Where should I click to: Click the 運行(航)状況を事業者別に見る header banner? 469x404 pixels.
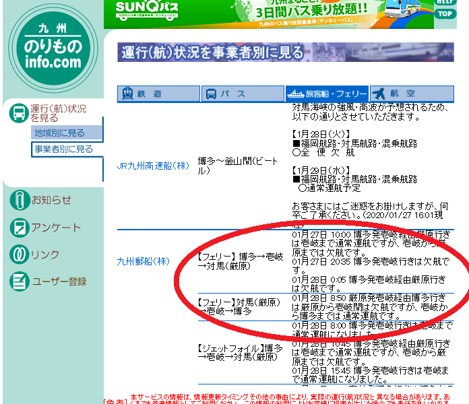(x=286, y=53)
